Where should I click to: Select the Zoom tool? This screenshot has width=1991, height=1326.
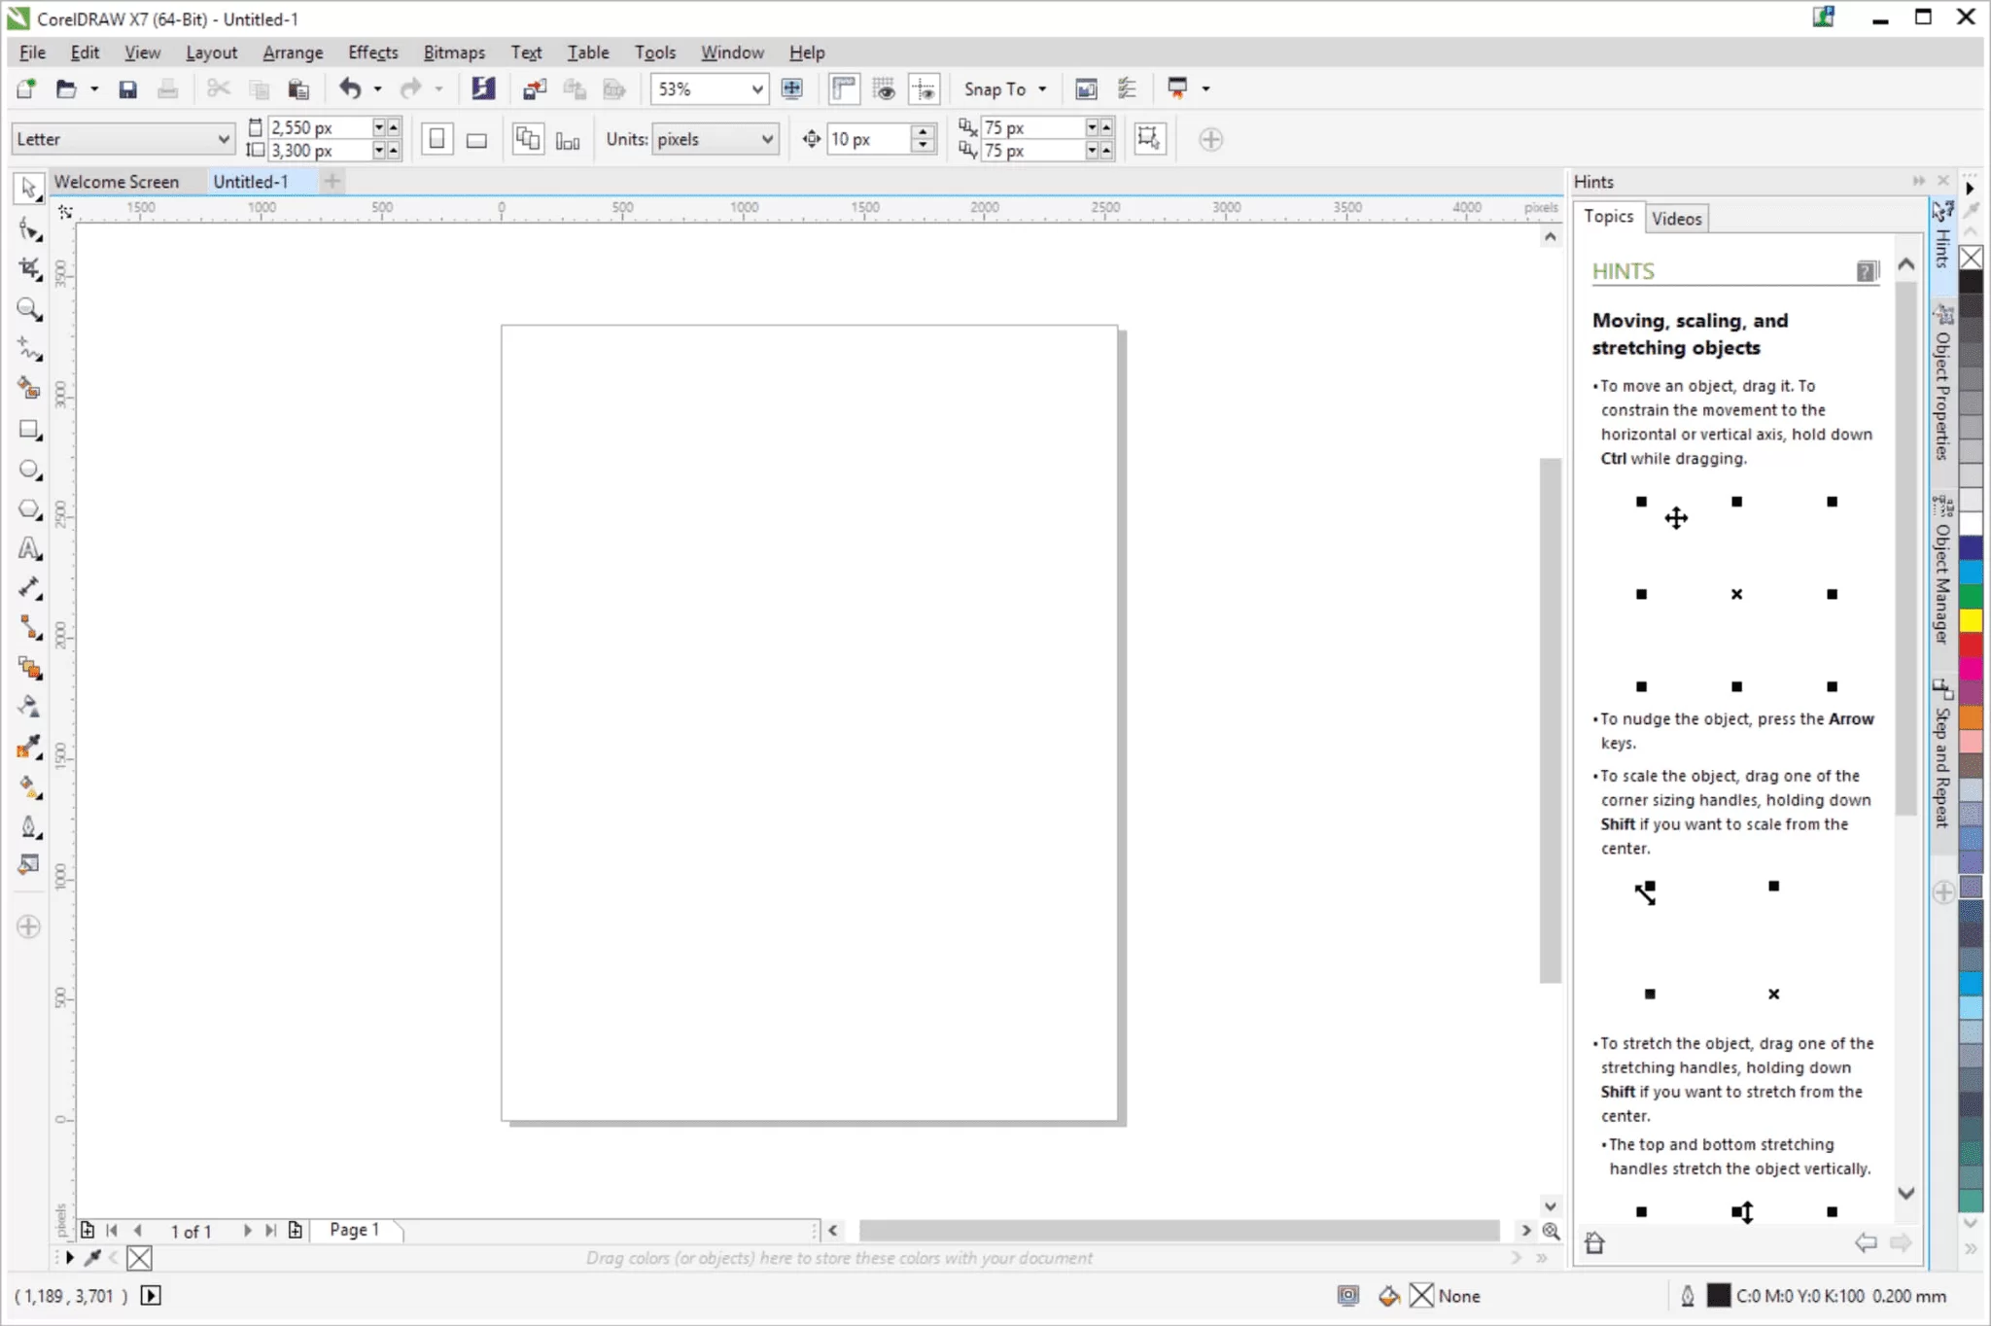(28, 308)
